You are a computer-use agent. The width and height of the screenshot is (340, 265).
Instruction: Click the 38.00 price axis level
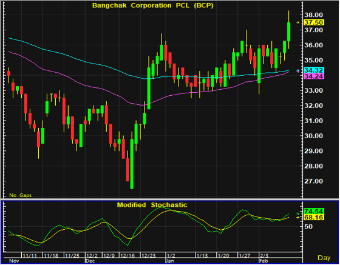pyautogui.click(x=313, y=15)
